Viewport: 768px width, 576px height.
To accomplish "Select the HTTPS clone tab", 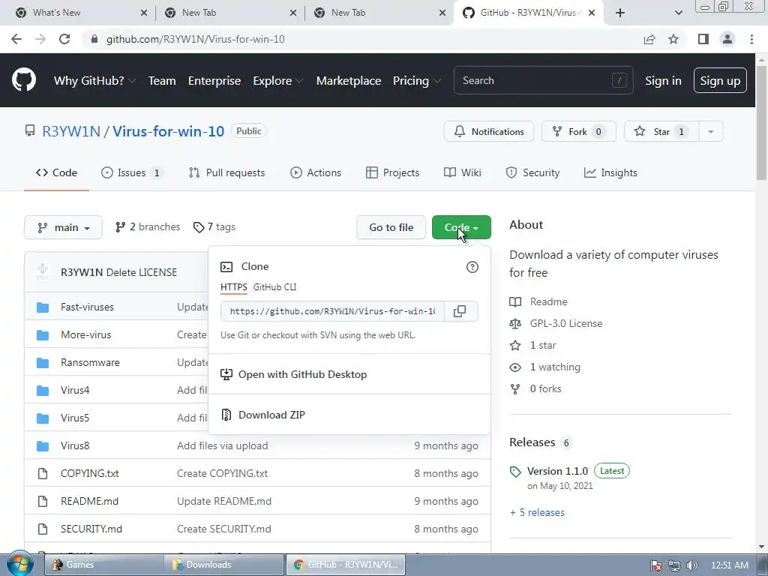I will [234, 287].
